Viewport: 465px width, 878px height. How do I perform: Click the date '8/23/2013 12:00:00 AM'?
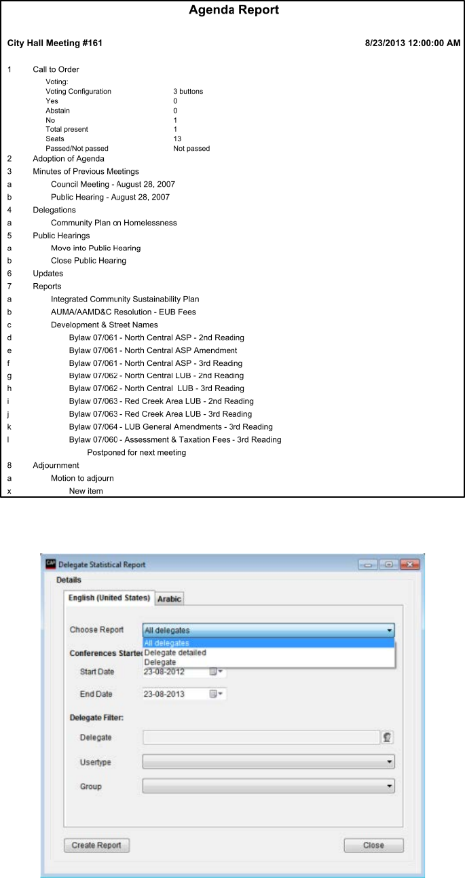tap(413, 43)
